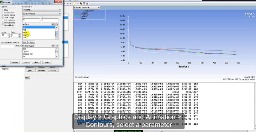This screenshot has width=256, height=132.
Task: Click the deselect-all icon above Surface Types
Action: pos(57,46)
